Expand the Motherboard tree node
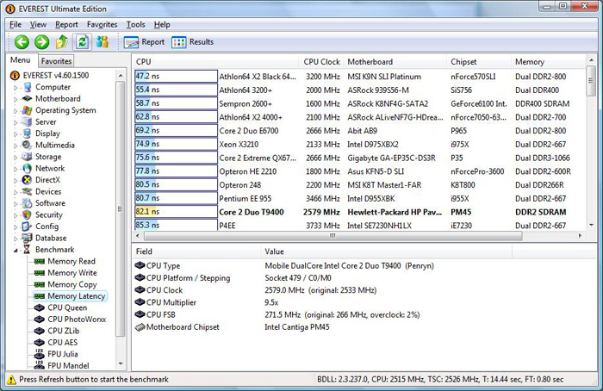 (16, 99)
